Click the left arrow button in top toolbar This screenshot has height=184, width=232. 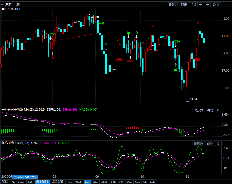pyautogui.click(x=201, y=5)
